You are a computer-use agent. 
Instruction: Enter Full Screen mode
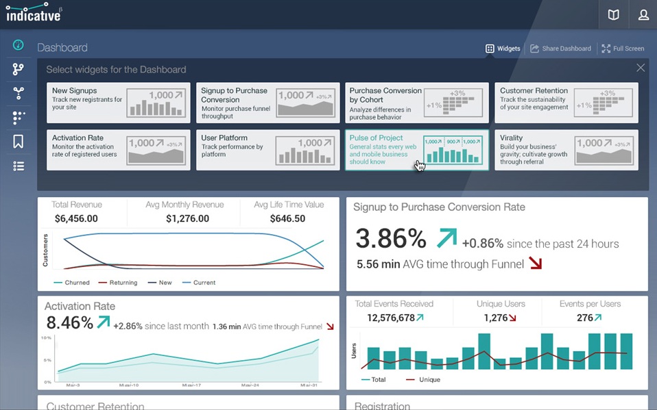tap(623, 49)
